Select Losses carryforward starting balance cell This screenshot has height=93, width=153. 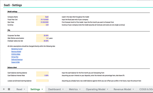click(x=42, y=81)
